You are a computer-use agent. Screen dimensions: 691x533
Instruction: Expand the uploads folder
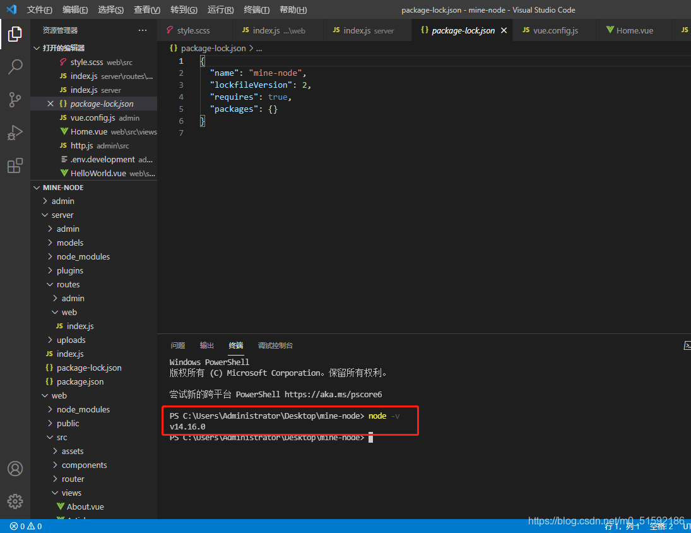(x=94, y=340)
